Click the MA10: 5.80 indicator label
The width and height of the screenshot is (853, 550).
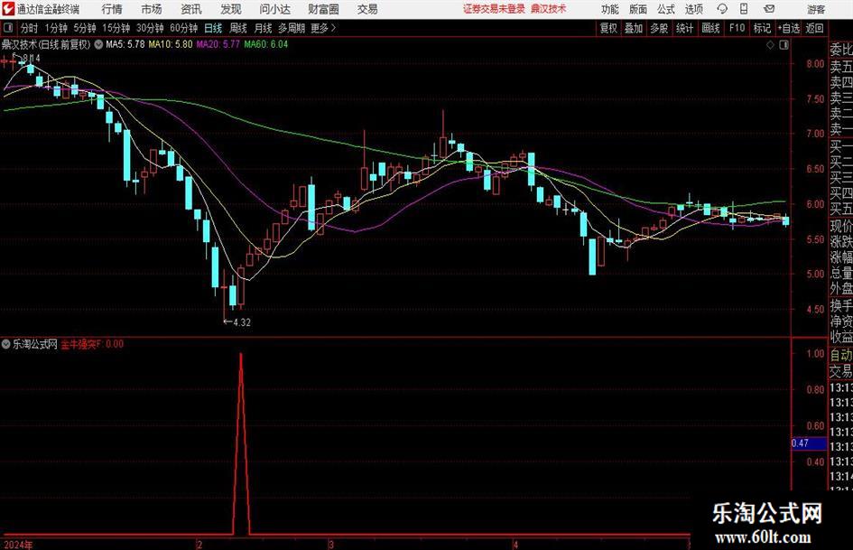pyautogui.click(x=171, y=44)
